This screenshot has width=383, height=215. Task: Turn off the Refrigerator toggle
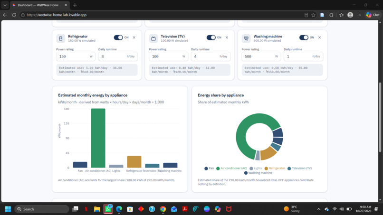(x=118, y=37)
